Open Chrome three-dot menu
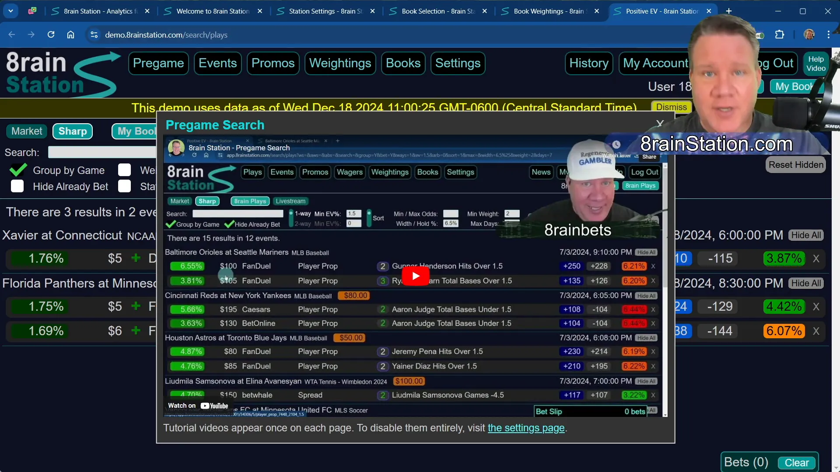 pos(828,35)
